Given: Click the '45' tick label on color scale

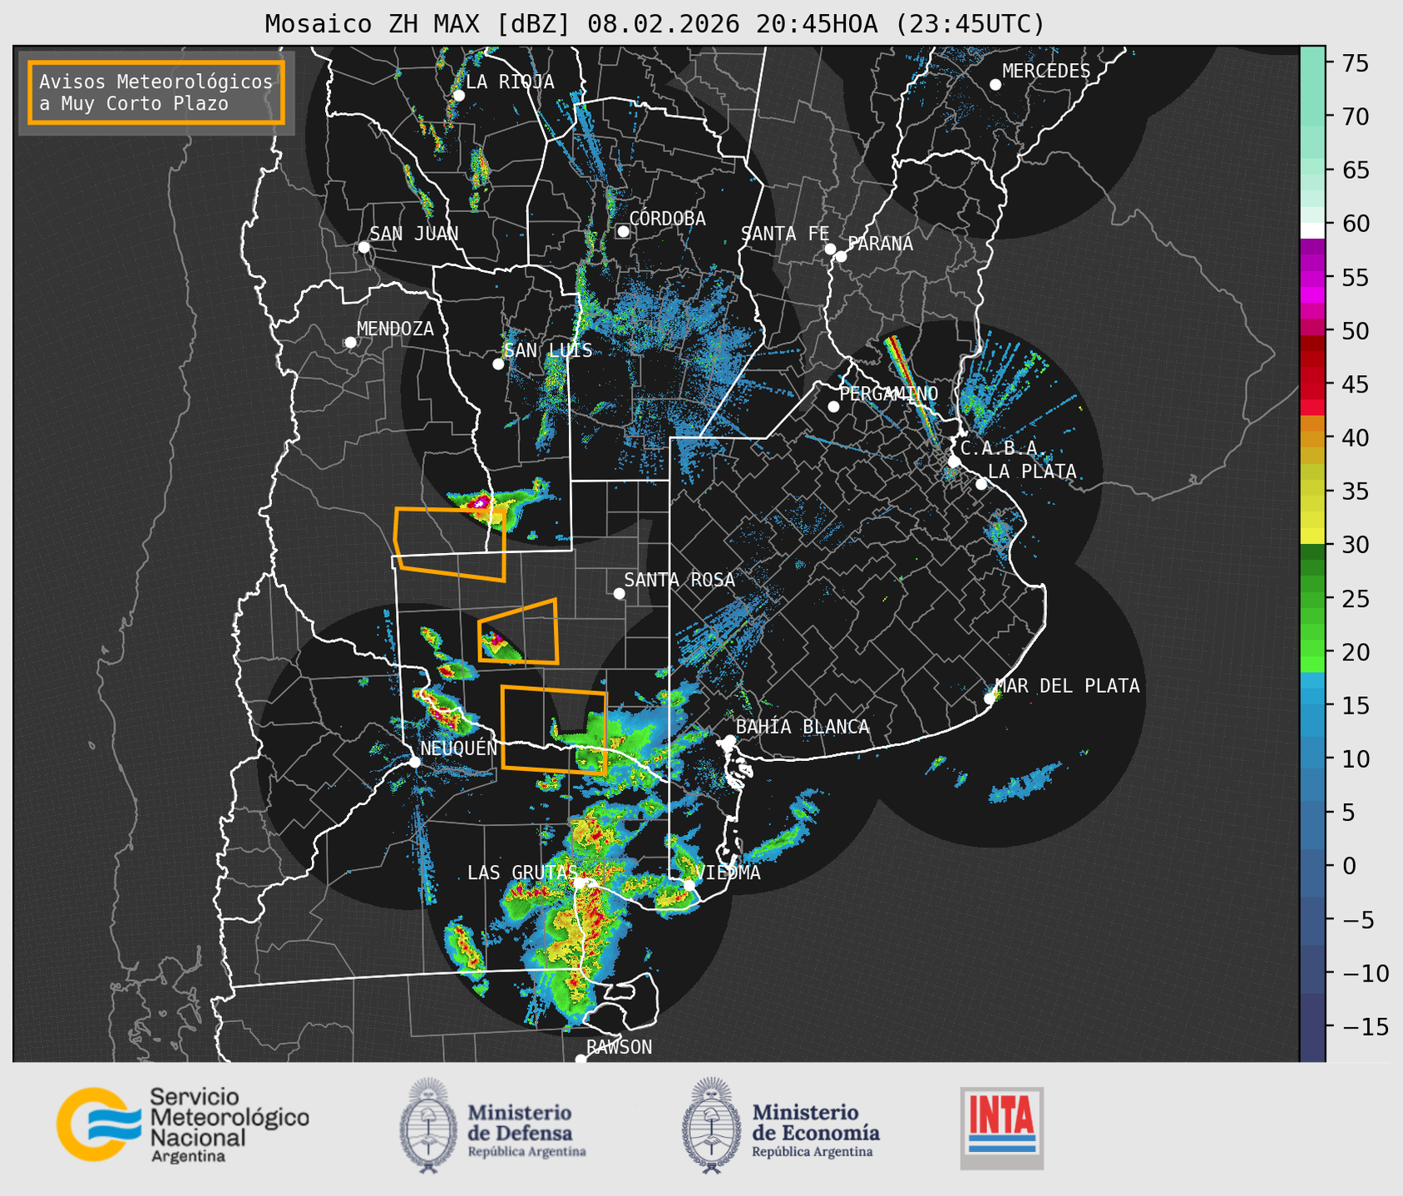Looking at the screenshot, I should pos(1354,384).
